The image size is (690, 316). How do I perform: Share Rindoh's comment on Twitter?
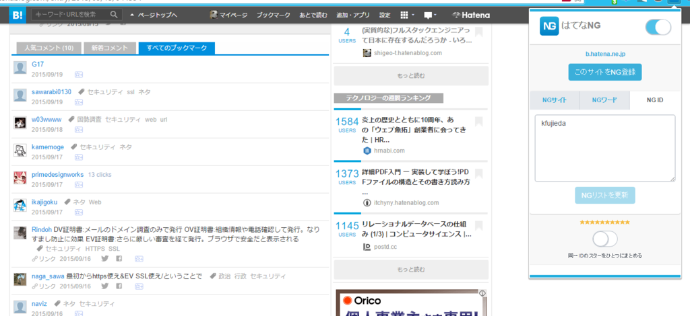point(104,258)
